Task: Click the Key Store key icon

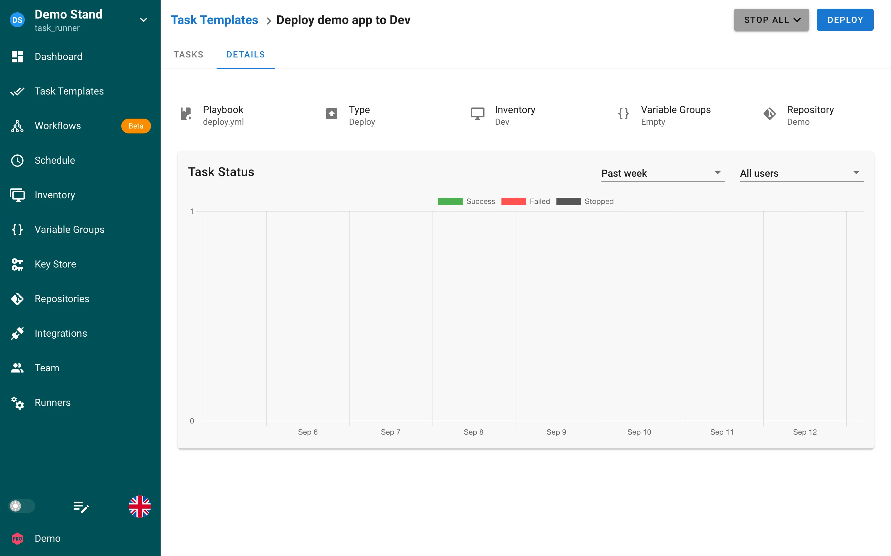Action: tap(17, 264)
